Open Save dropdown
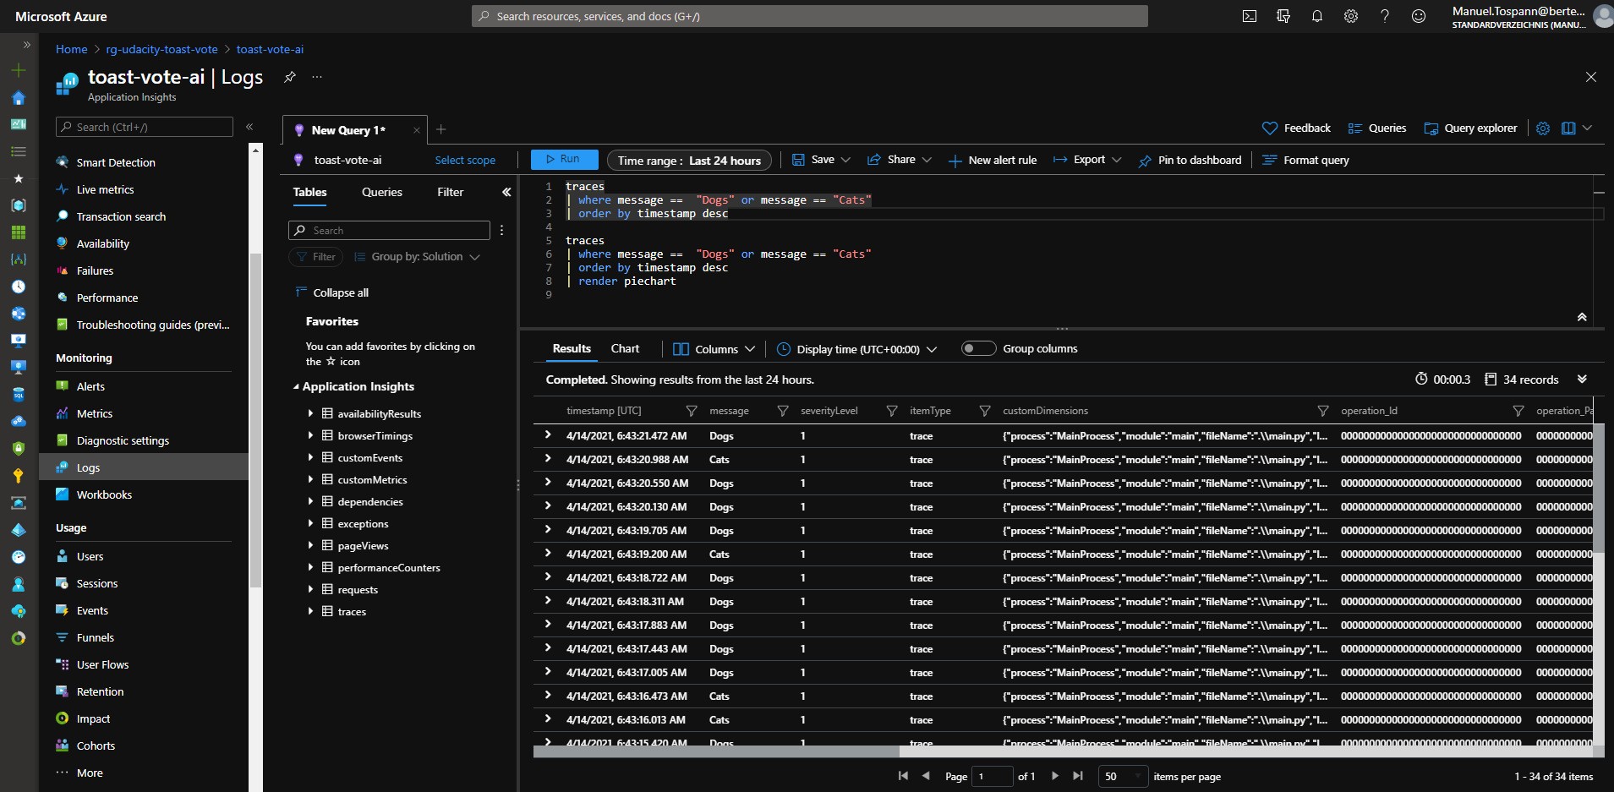1614x792 pixels. click(821, 160)
